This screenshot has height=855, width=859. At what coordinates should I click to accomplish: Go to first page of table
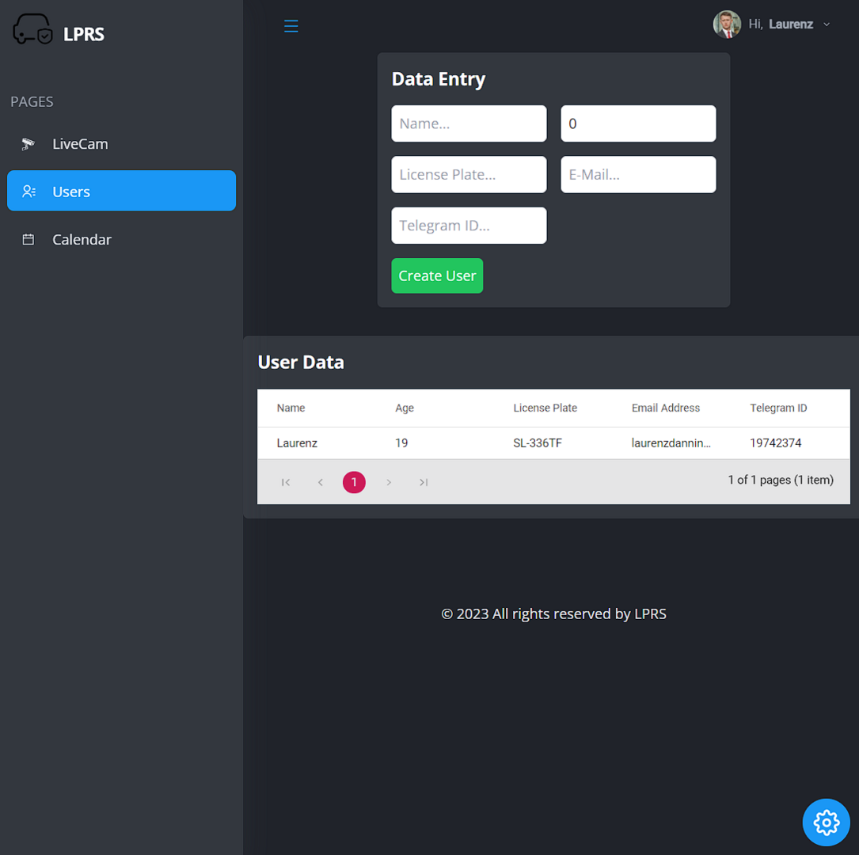tap(286, 482)
